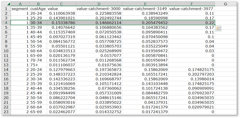240x118 pixels.
Task: Select column G header
Action: click(x=225, y=4)
